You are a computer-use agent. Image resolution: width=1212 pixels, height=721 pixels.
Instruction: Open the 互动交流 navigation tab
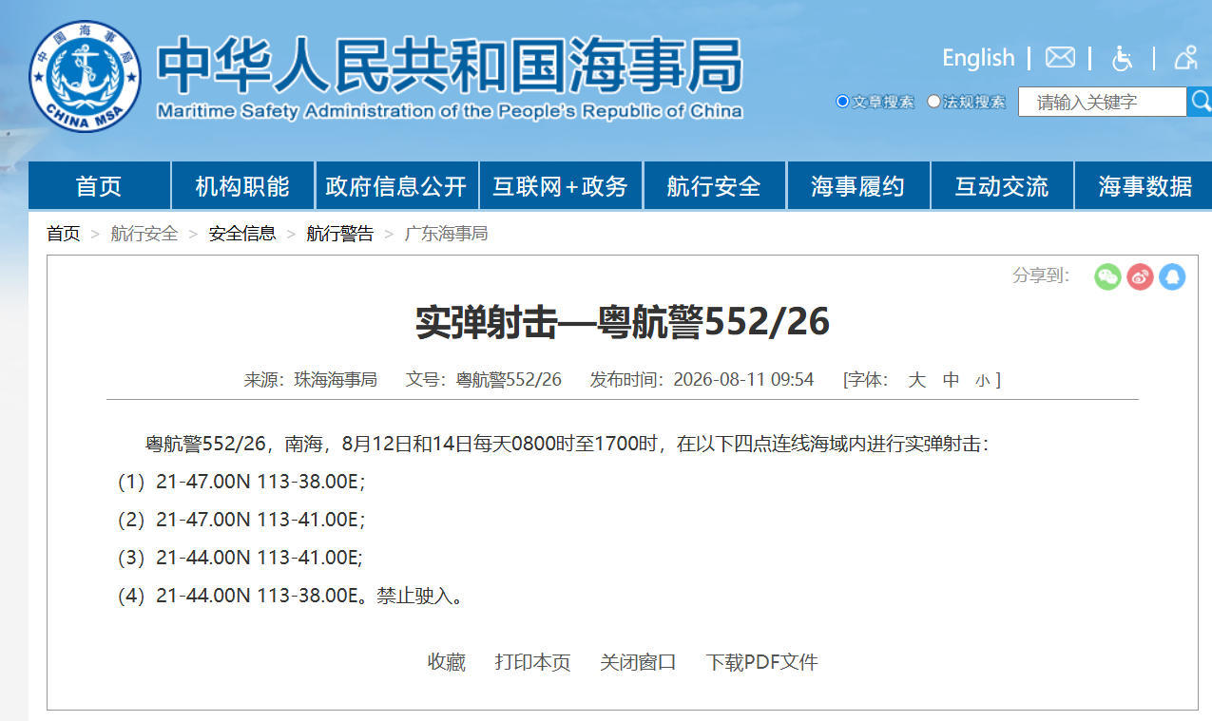pos(1002,186)
